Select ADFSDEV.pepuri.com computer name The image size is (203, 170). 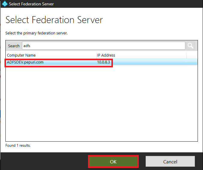[25, 62]
